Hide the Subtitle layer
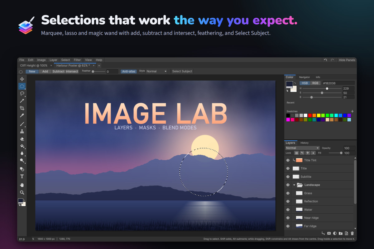The height and width of the screenshot is (249, 374). (288, 177)
